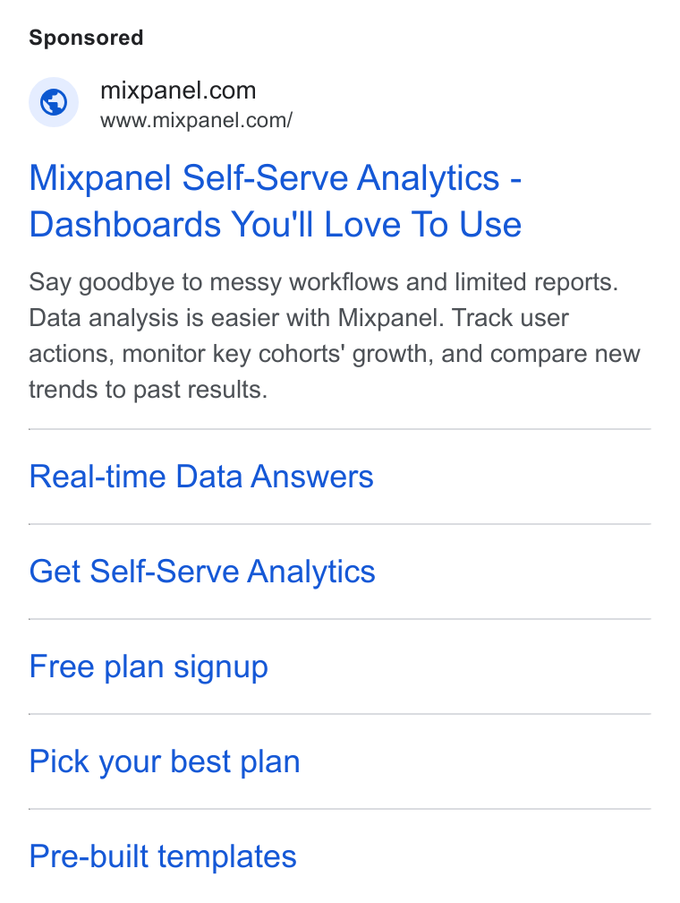Click the word 'Analytics' in the main headline
This screenshot has width=680, height=903.
coord(428,177)
